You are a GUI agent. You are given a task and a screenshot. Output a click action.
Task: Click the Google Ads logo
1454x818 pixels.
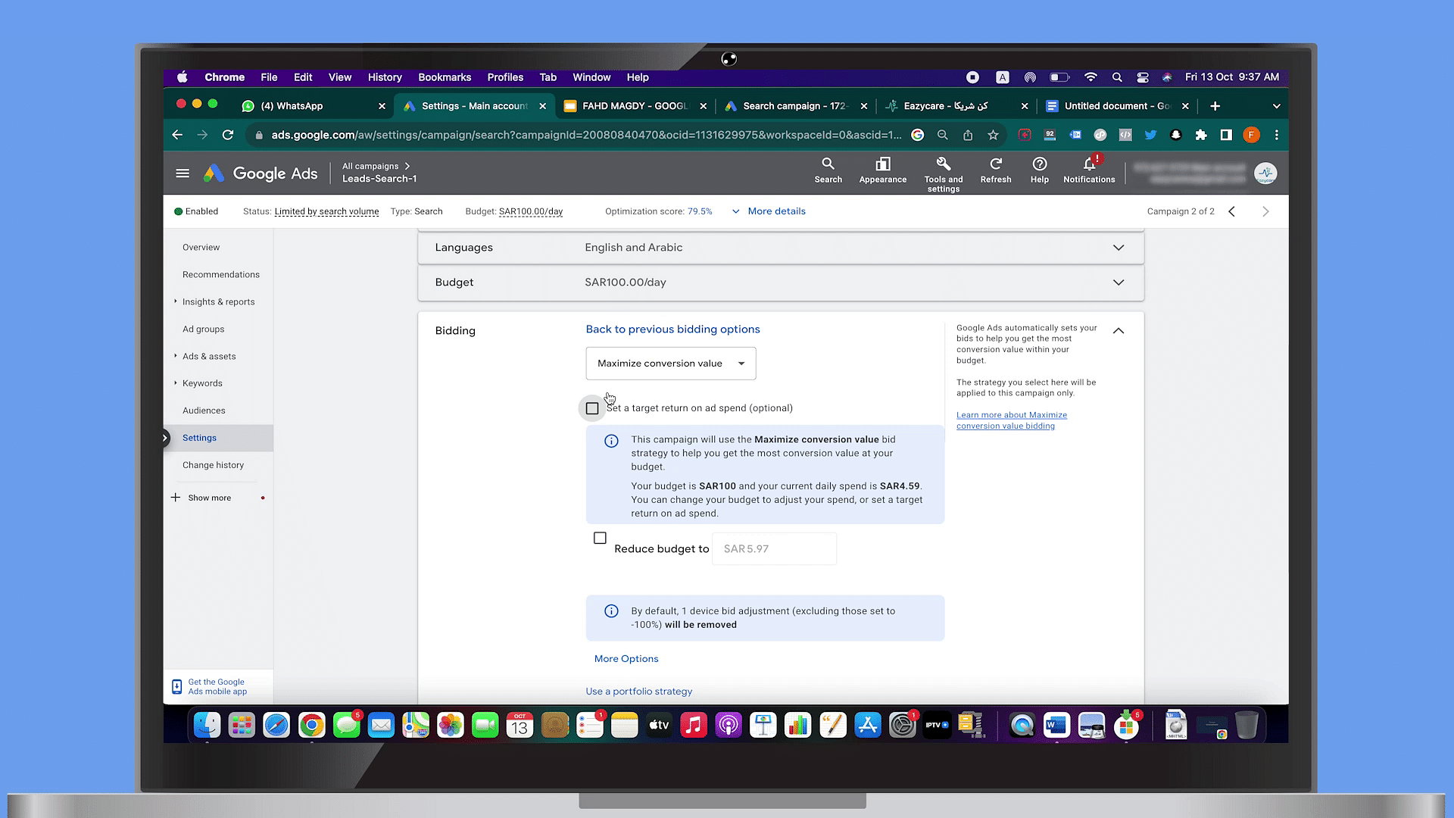coord(261,173)
